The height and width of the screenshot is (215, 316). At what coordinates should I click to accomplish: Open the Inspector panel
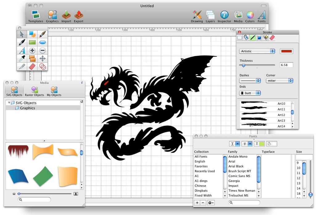[224, 17]
